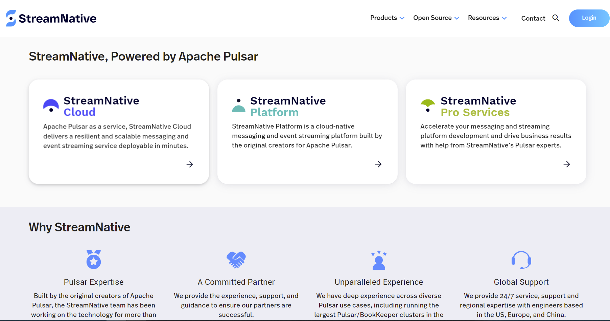Click the StreamNative wordmark to go home
Image resolution: width=610 pixels, height=321 pixels.
[x=57, y=18]
